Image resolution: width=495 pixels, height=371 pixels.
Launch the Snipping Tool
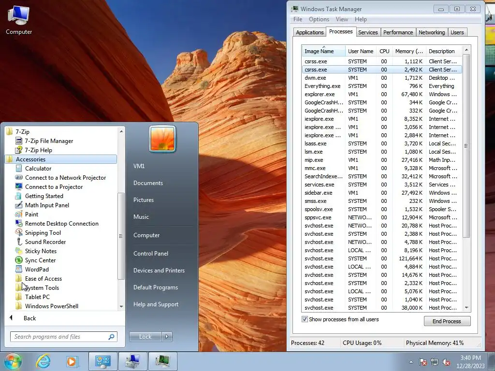click(x=43, y=232)
